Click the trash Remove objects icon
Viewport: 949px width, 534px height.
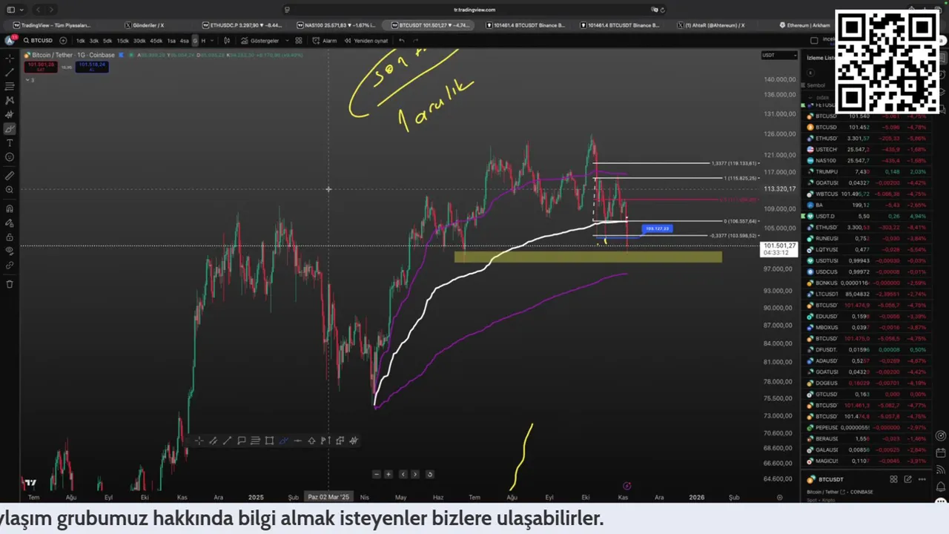[10, 284]
